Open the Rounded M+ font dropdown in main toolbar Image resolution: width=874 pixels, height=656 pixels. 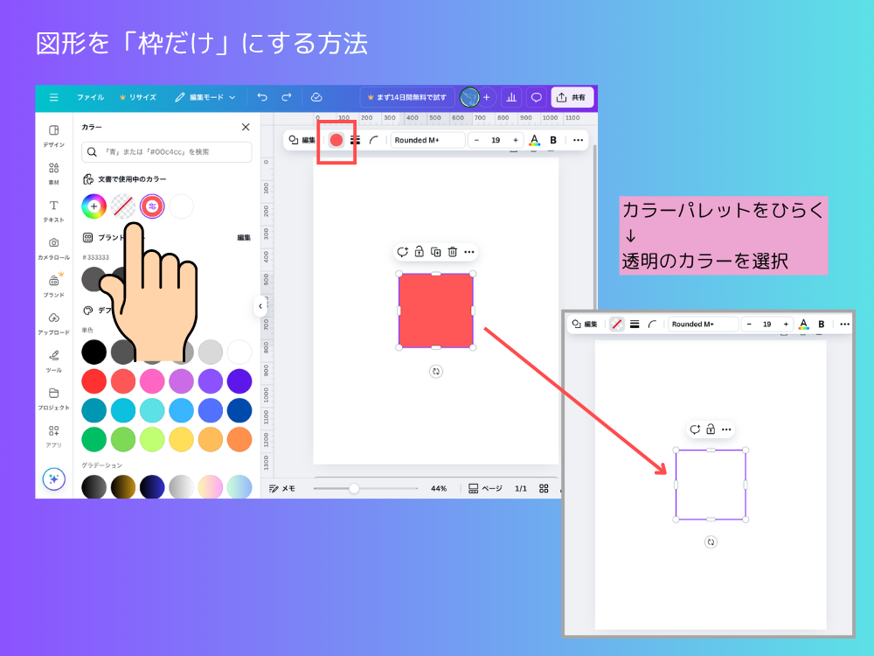(427, 140)
